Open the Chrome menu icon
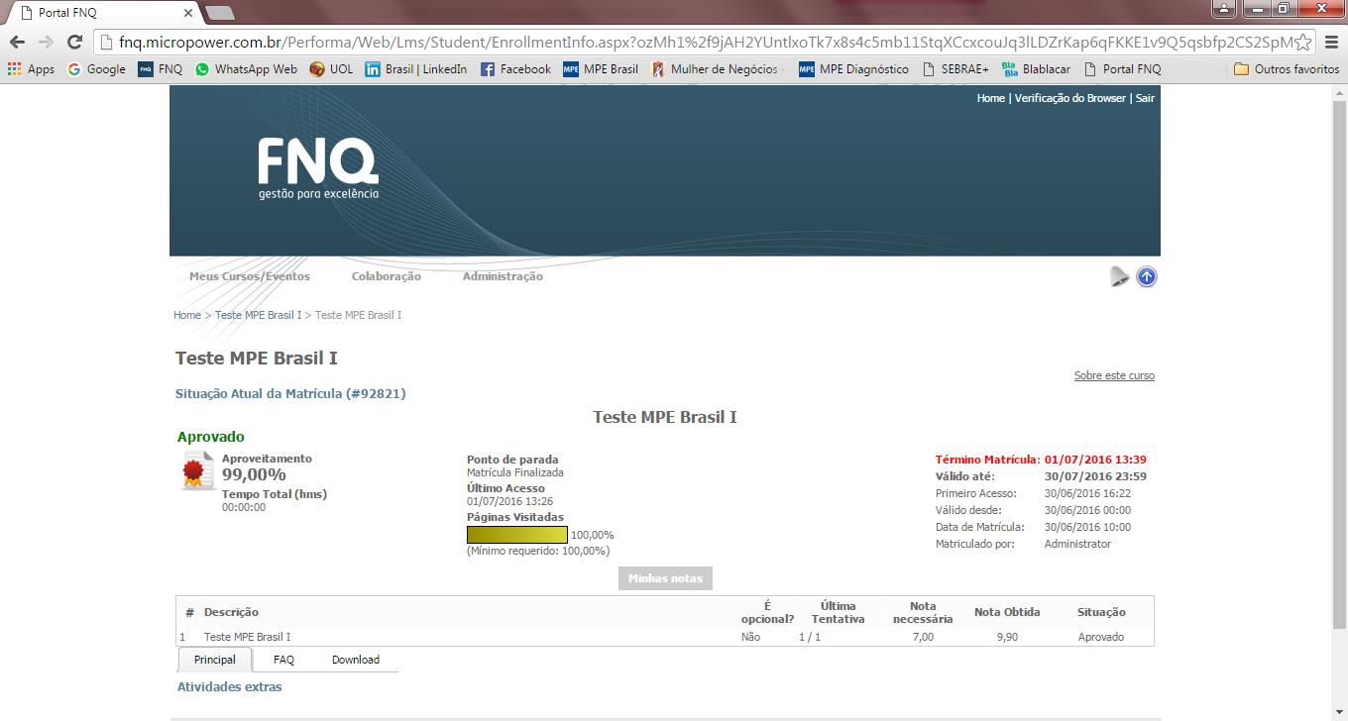The image size is (1348, 721). (1331, 42)
